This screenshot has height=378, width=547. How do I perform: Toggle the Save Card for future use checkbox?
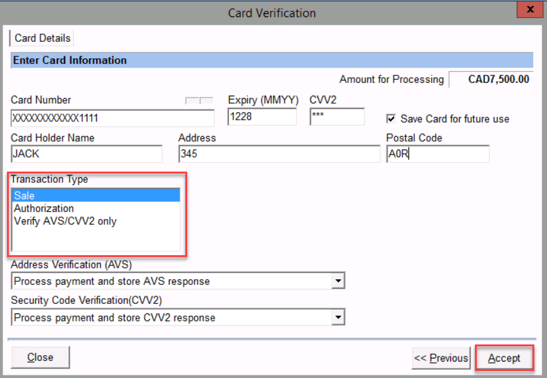click(391, 118)
